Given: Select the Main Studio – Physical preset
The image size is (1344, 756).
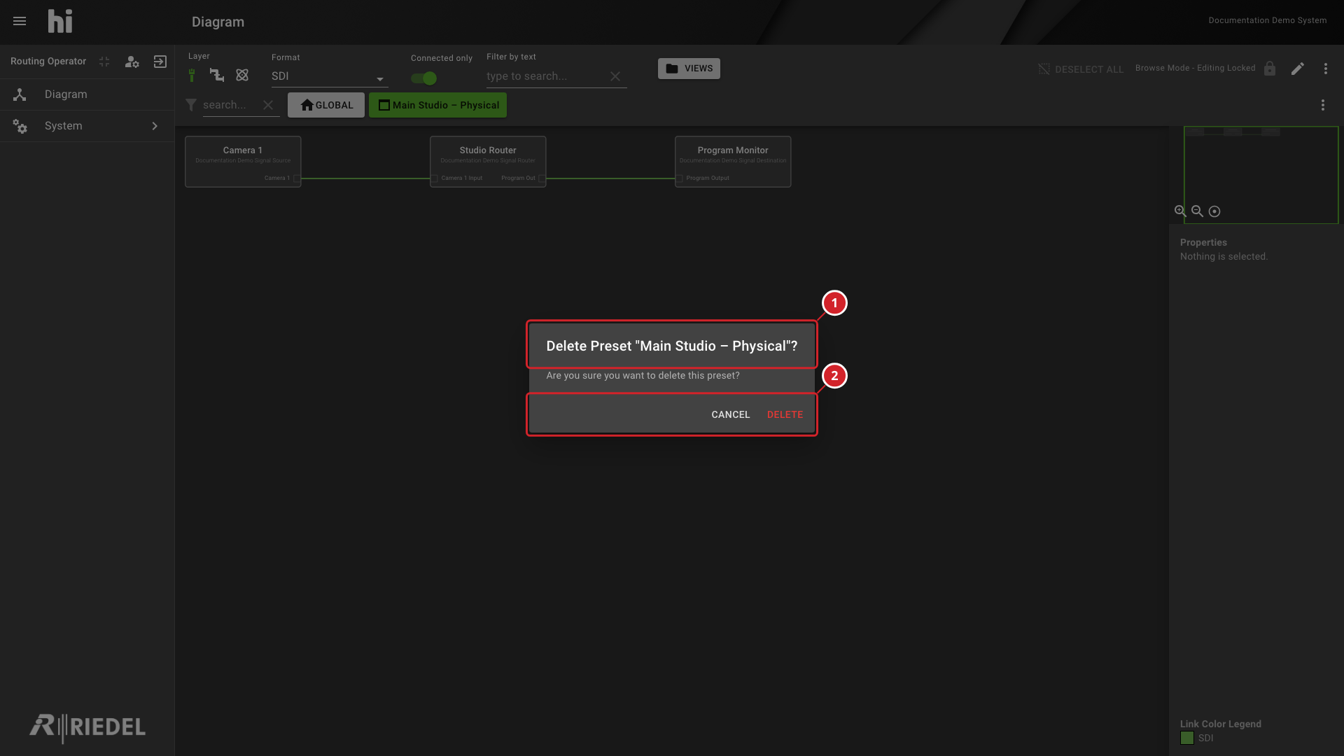Looking at the screenshot, I should 438,105.
